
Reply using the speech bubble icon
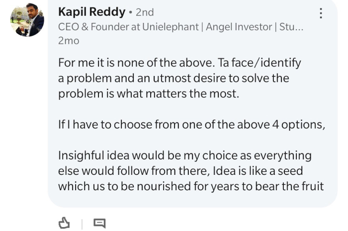point(99,223)
